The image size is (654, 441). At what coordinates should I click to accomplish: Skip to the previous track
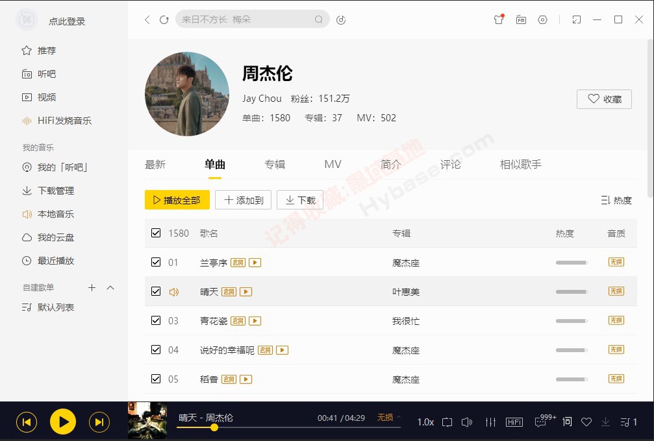pos(27,422)
